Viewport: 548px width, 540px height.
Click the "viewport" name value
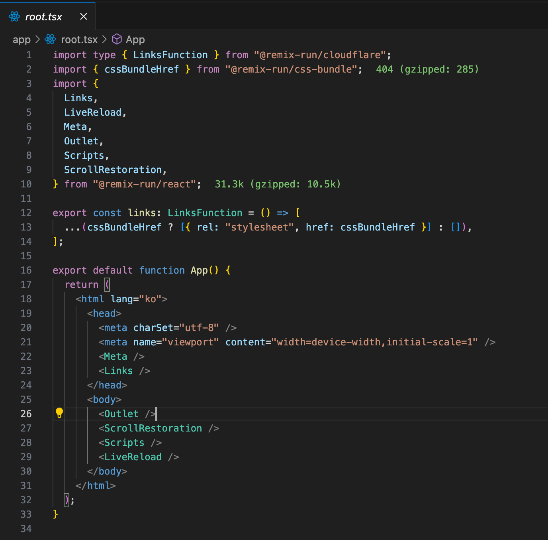click(x=190, y=342)
